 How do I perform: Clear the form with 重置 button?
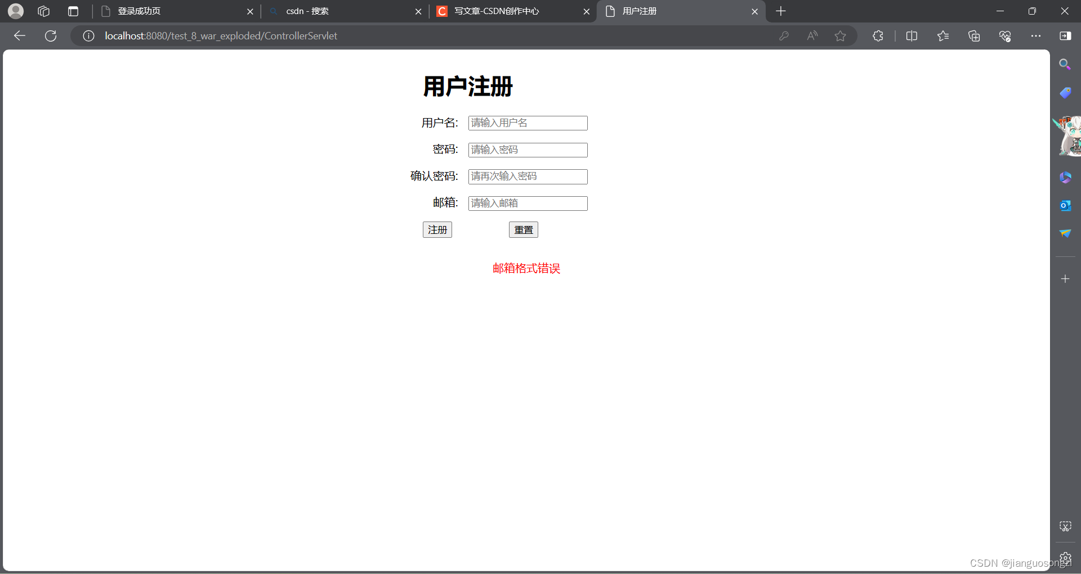point(524,230)
